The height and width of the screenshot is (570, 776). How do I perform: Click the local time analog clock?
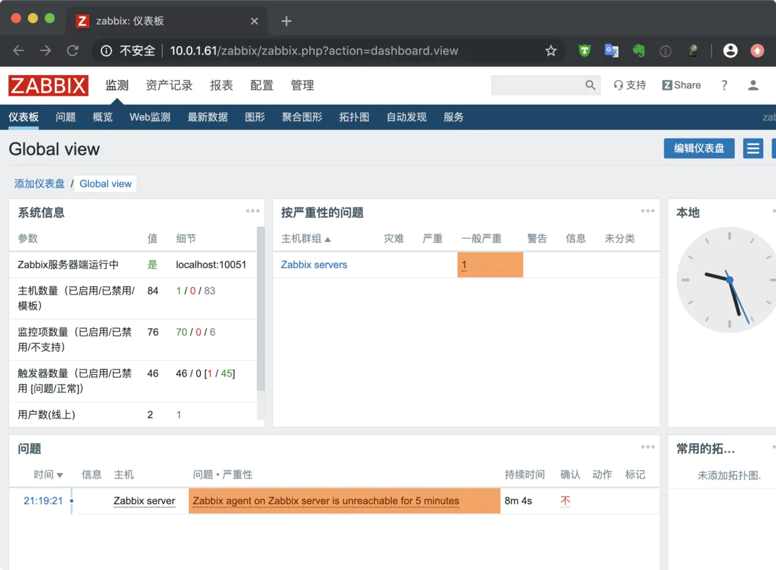(729, 280)
